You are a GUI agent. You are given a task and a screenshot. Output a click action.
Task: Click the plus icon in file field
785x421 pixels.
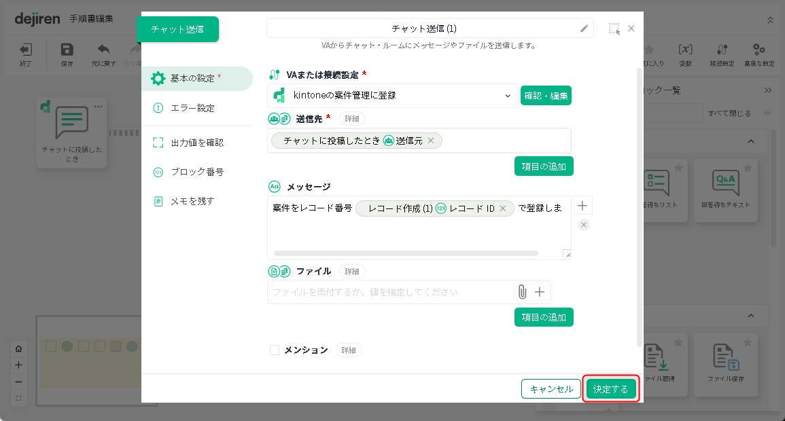pyautogui.click(x=540, y=292)
